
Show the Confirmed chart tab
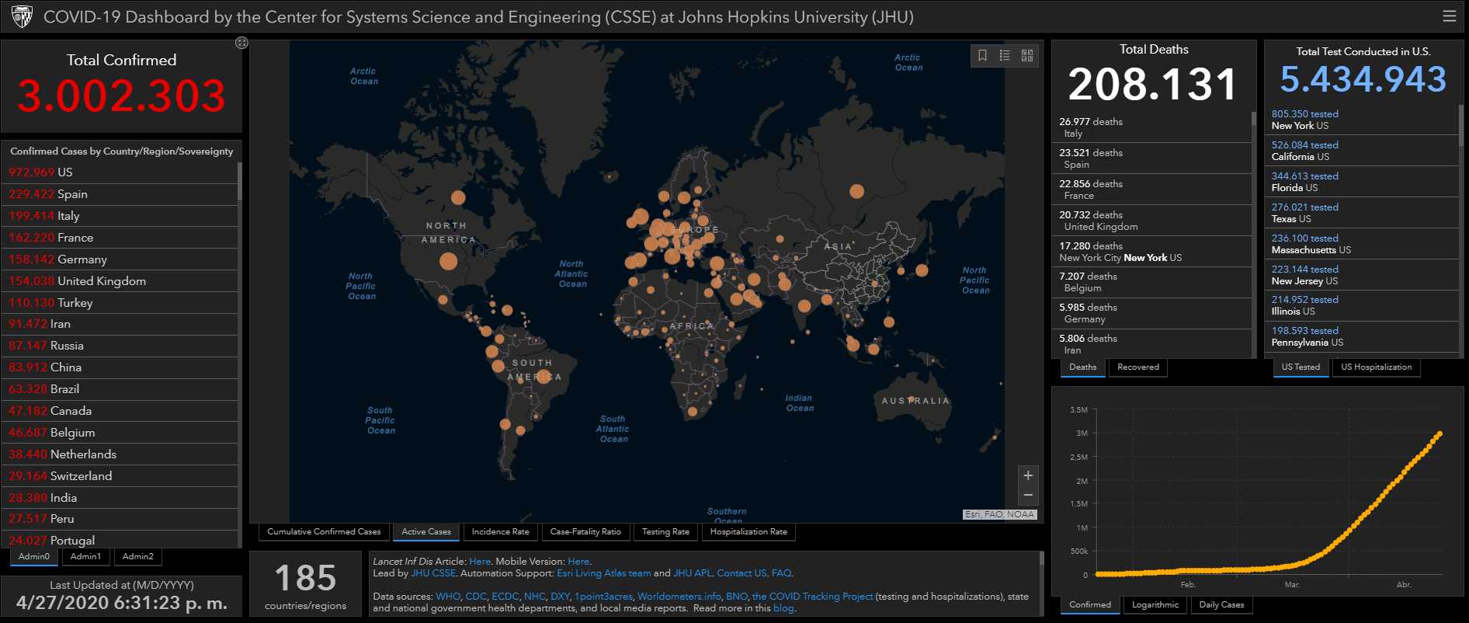point(1090,605)
